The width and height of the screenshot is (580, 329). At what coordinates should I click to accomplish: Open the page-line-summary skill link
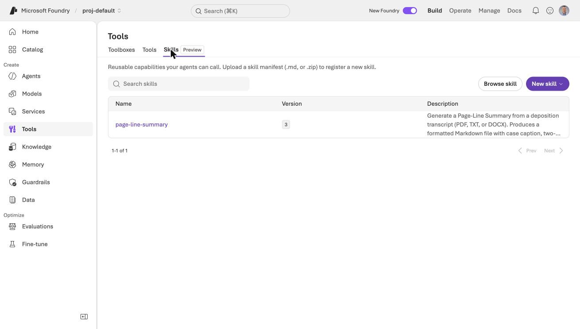click(142, 124)
